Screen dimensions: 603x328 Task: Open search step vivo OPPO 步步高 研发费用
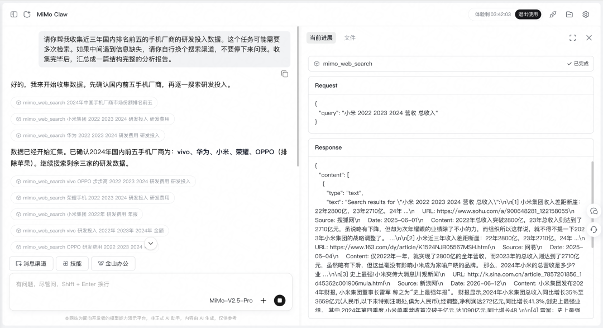[x=103, y=182]
